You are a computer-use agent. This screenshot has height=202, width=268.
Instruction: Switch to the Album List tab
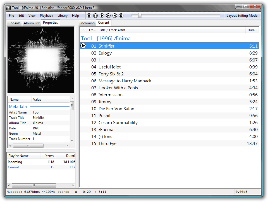(31, 23)
